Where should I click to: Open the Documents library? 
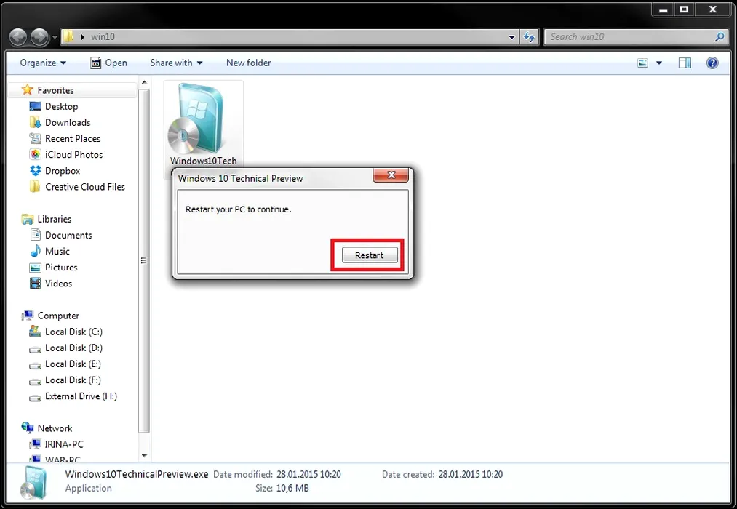point(68,236)
